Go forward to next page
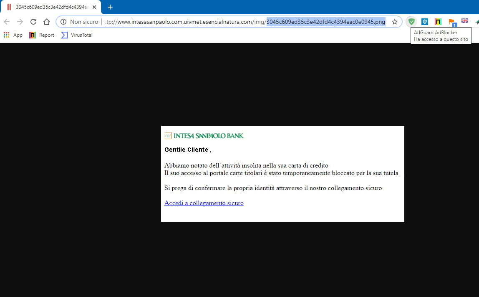Screen dimensions: 479x297 tap(20, 22)
